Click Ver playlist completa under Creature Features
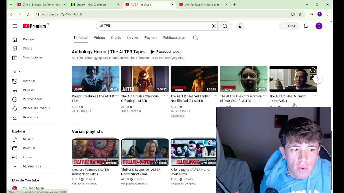 coord(84,184)
